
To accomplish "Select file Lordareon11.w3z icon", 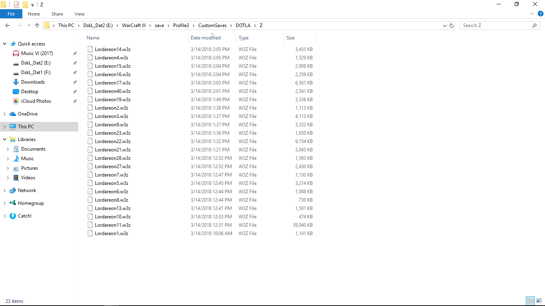I will (90, 225).
